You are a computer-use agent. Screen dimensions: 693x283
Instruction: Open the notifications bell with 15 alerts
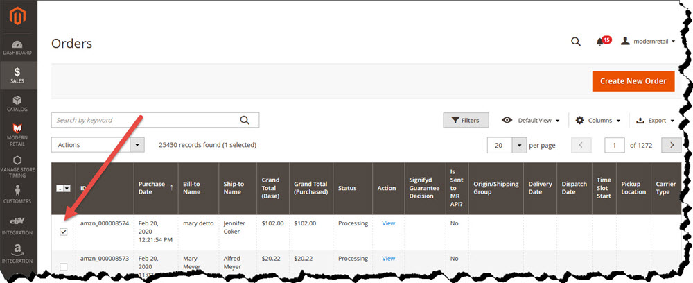pyautogui.click(x=603, y=41)
